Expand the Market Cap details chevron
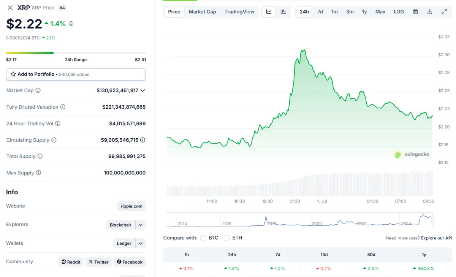 (x=142, y=90)
